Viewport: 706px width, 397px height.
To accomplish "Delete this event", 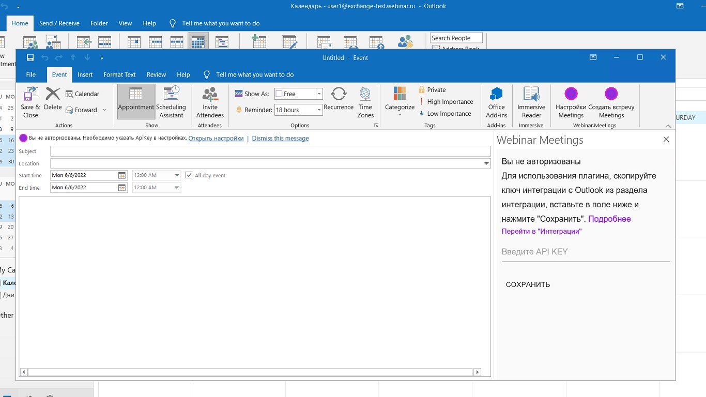I will (53, 99).
